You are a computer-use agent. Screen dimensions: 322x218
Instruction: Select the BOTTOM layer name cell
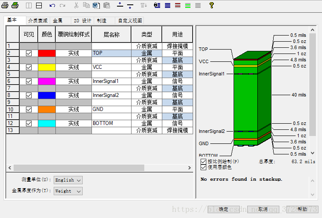tap(111, 123)
